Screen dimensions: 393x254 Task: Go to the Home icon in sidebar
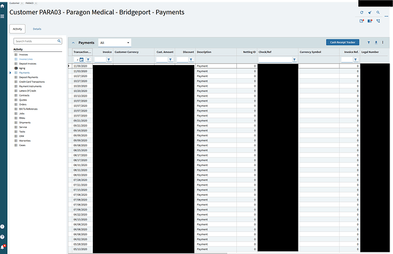pyautogui.click(x=2, y=6)
